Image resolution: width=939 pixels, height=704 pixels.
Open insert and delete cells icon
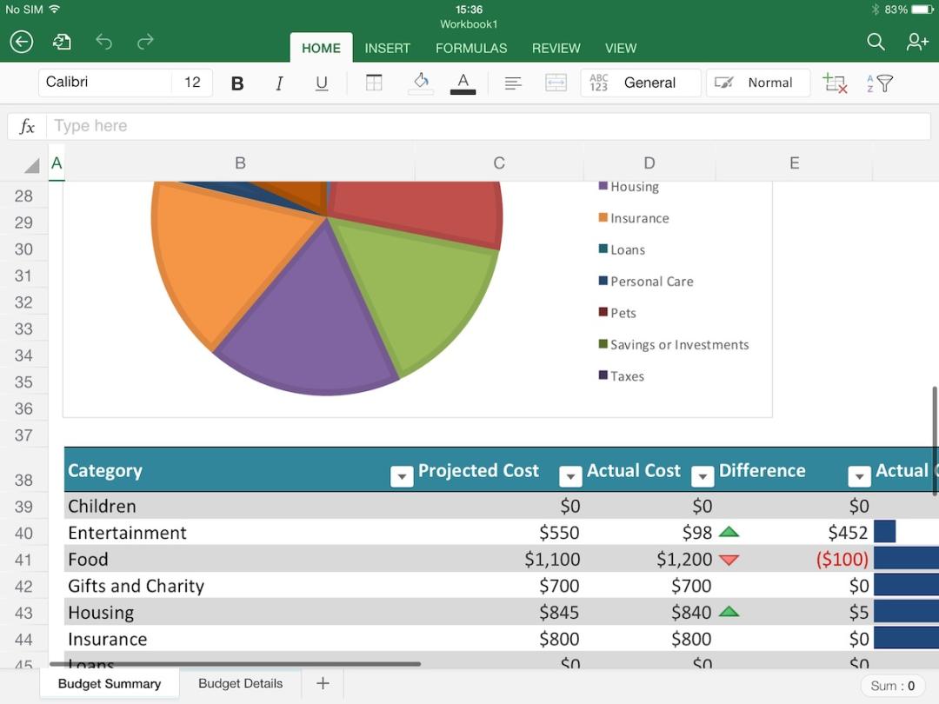coord(835,83)
